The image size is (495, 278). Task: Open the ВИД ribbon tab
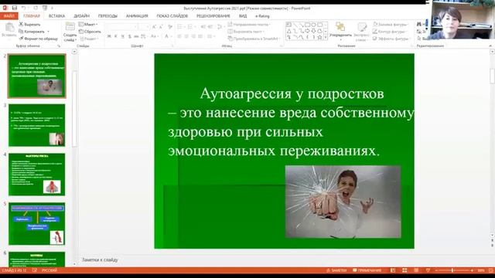coord(243,15)
